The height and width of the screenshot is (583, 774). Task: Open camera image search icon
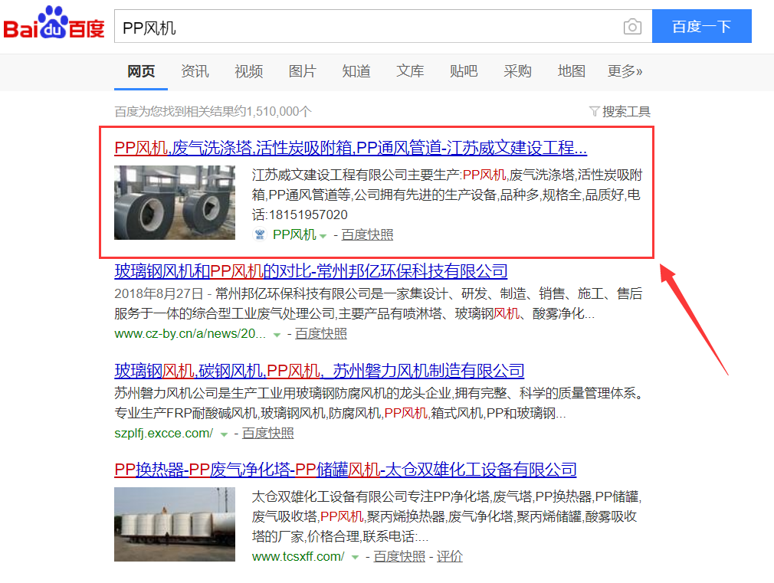632,27
